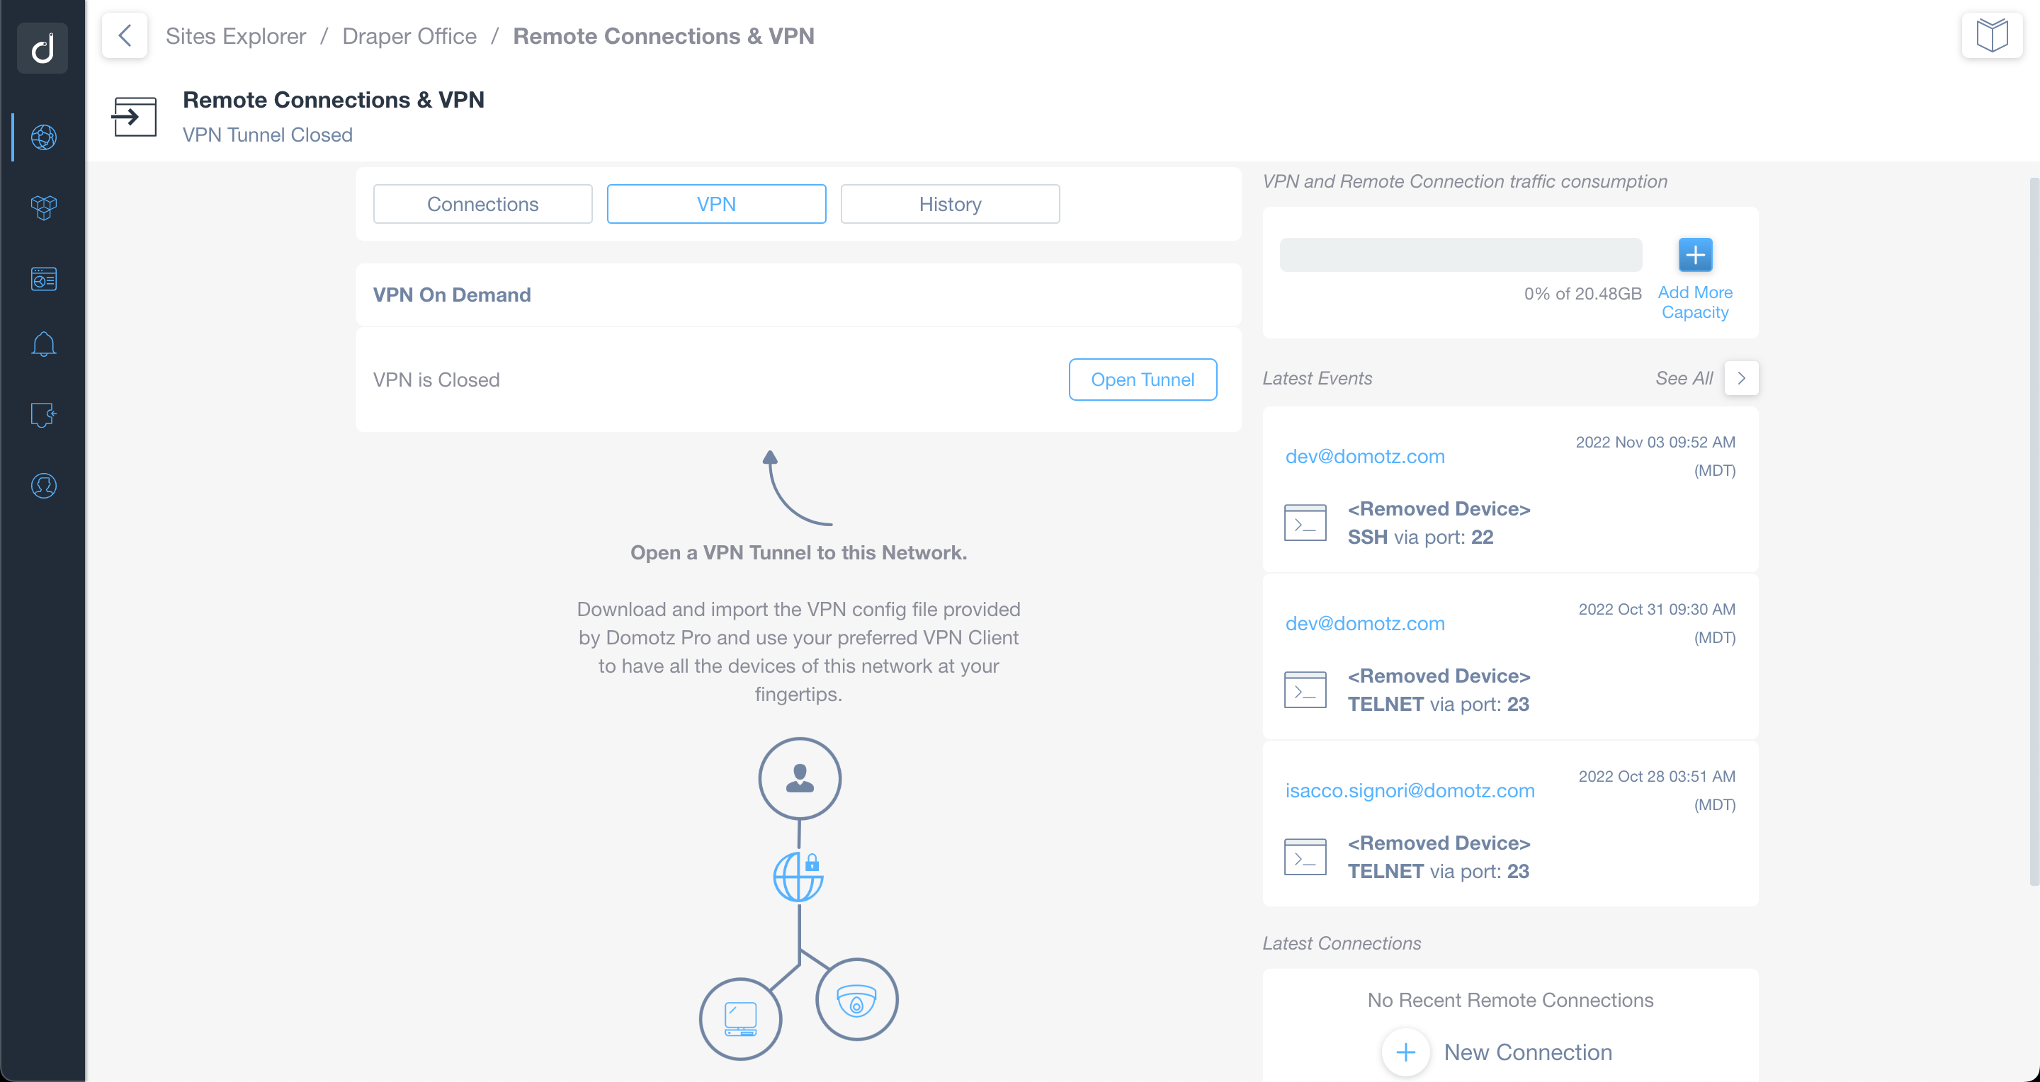Image resolution: width=2040 pixels, height=1082 pixels.
Task: Open the Sites Explorer globe icon in sidebar
Action: (43, 137)
